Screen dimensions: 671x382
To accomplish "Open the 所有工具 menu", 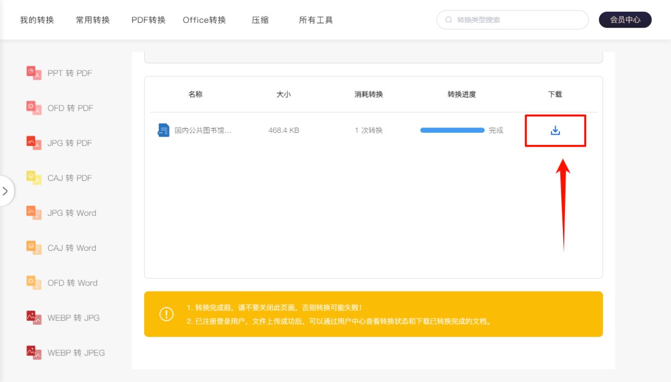I will coord(316,20).
